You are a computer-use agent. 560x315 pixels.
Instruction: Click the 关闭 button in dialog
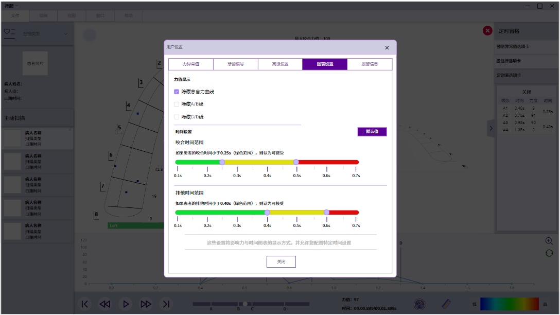(x=281, y=262)
